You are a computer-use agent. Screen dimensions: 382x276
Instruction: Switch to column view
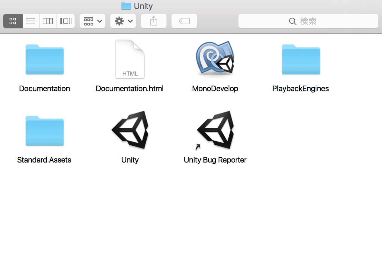48,21
